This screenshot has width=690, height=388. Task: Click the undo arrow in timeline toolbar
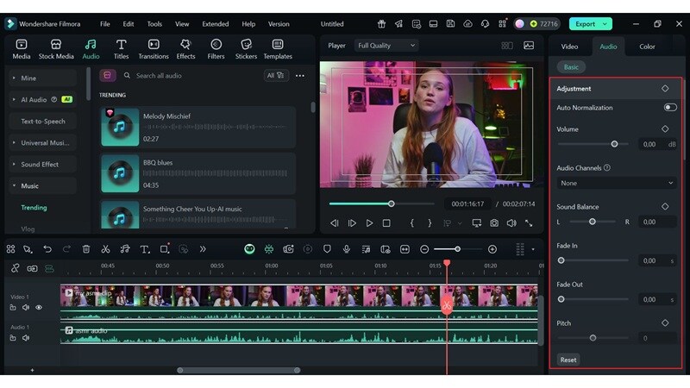47,249
